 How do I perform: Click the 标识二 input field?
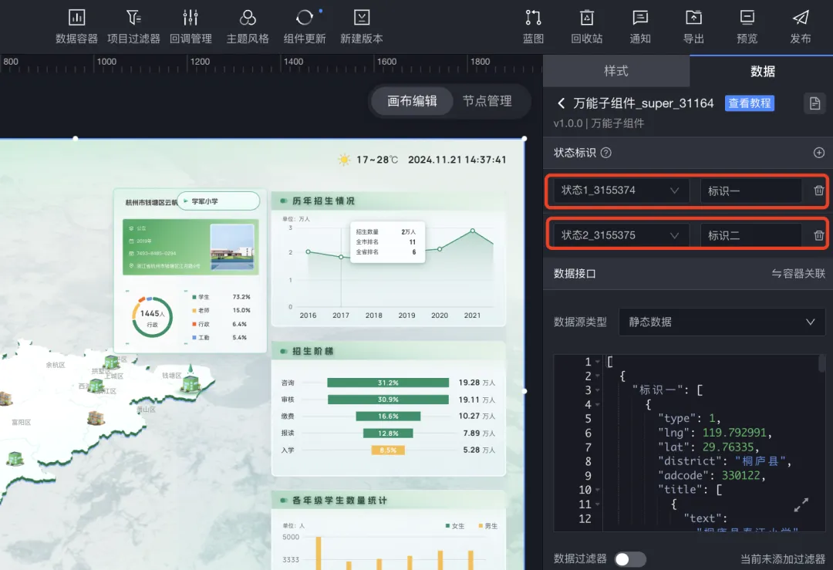750,235
